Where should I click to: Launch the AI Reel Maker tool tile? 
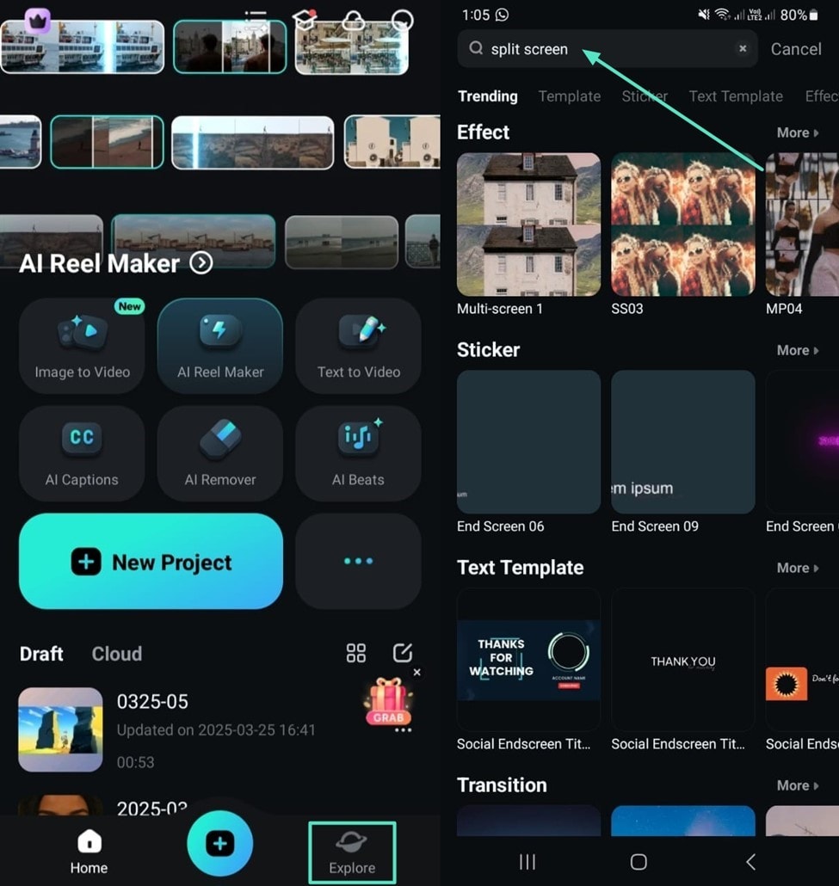tap(220, 346)
